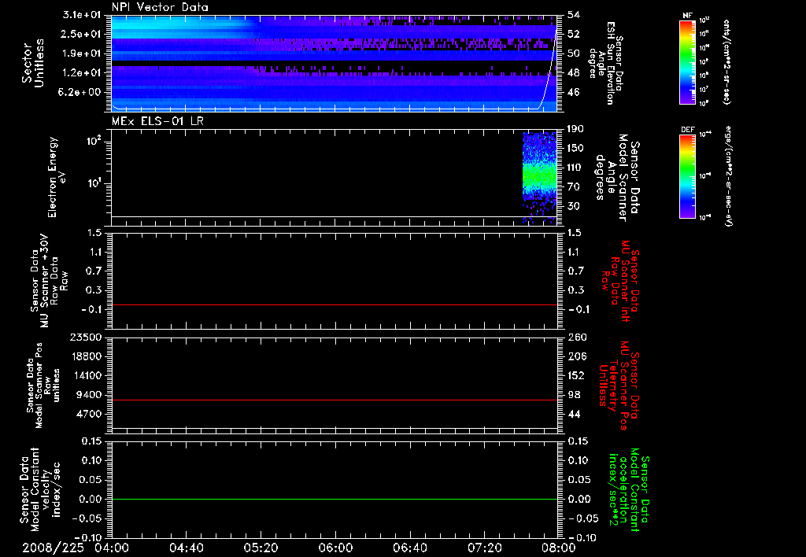
Task: Click the "190" scanner angle tick label
Action: coord(575,128)
